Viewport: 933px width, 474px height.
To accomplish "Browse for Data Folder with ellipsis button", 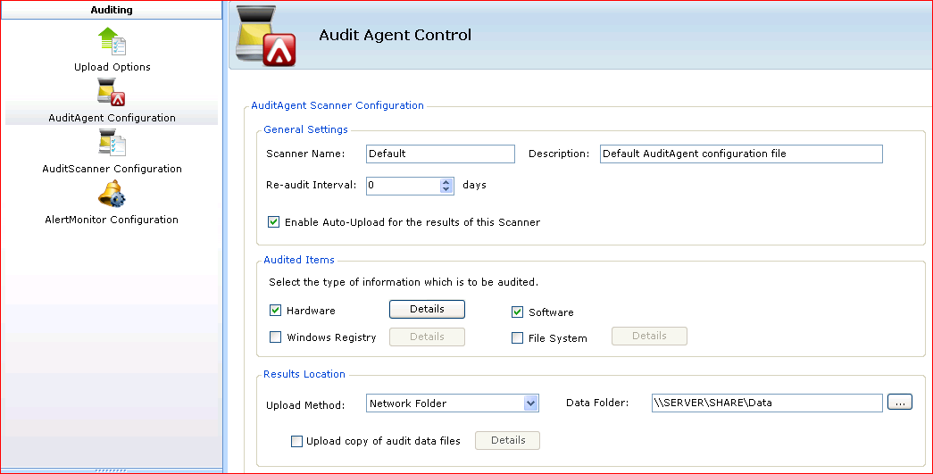I will click(900, 403).
